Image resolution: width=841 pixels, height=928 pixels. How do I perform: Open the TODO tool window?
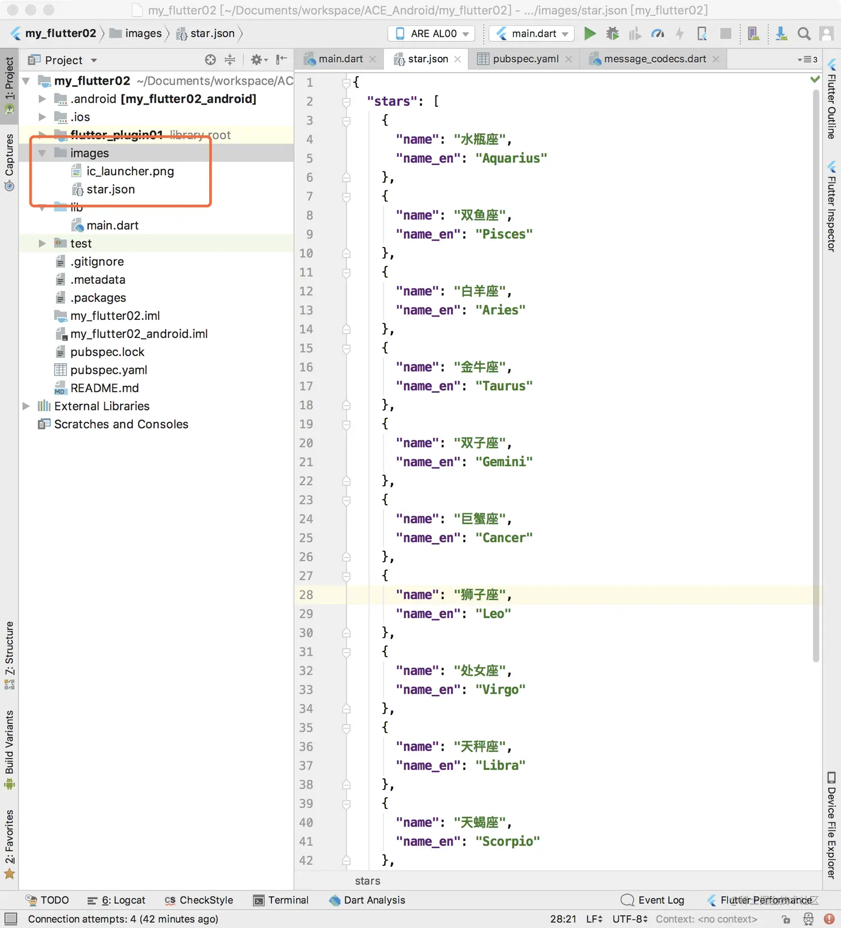point(47,900)
